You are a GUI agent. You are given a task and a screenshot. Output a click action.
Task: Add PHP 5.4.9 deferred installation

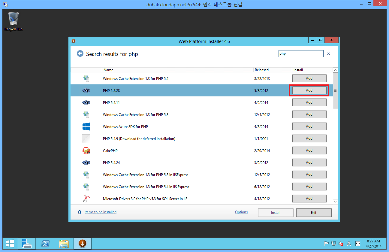pyautogui.click(x=309, y=138)
